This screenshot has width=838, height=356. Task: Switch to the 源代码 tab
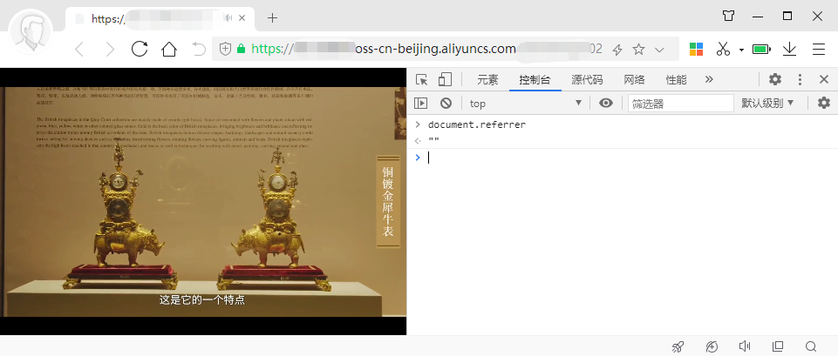tap(587, 80)
